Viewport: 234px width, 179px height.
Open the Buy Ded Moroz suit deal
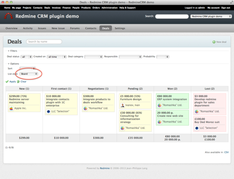point(207,122)
